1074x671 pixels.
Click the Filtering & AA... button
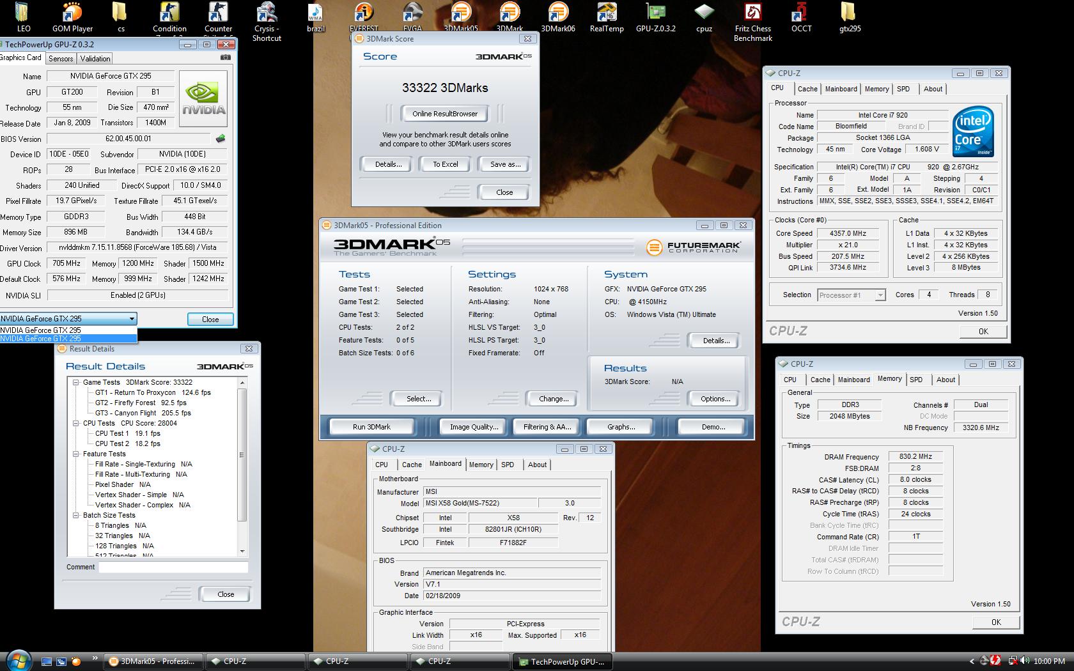coord(547,427)
